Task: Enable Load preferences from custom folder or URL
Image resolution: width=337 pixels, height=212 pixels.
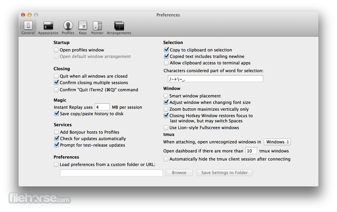Action: tap(56, 165)
